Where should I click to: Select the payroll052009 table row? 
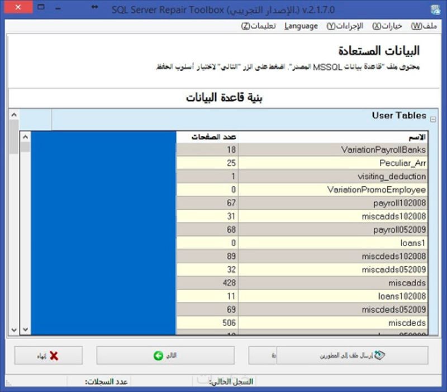tap(302, 229)
